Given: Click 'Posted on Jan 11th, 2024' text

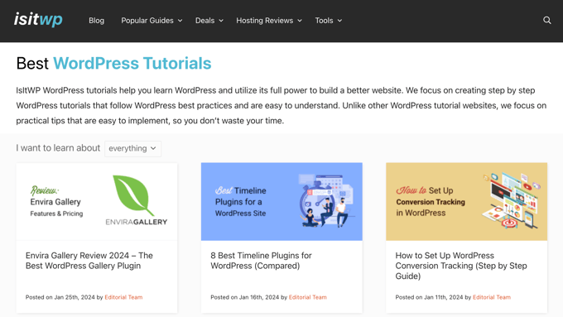Looking at the screenshot, I should click(x=429, y=297).
